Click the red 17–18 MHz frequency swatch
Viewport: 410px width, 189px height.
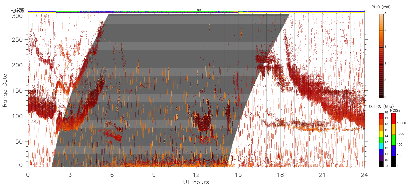(381, 116)
